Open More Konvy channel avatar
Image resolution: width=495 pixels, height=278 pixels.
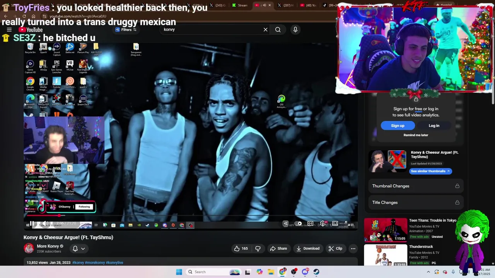point(29,248)
